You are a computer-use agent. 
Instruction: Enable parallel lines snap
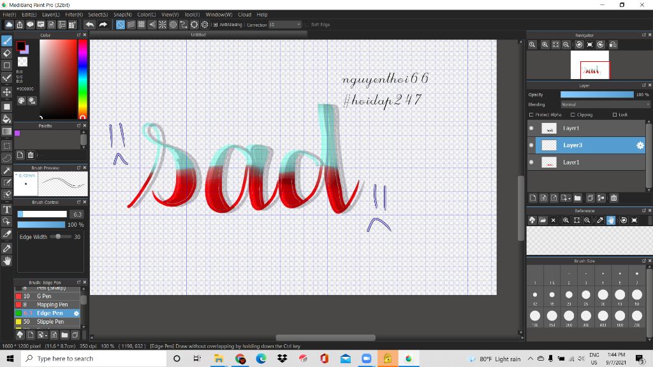point(131,25)
